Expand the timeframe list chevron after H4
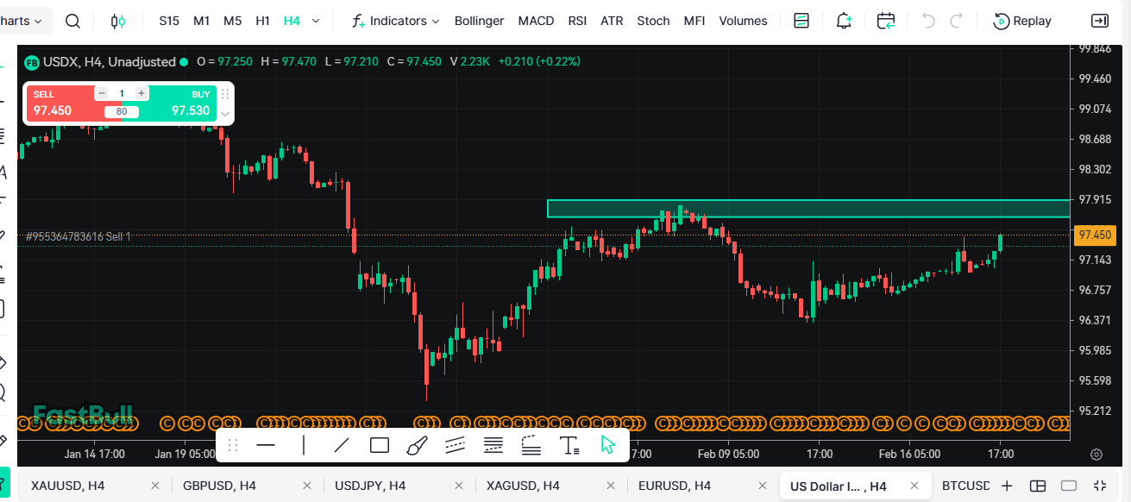 (x=316, y=21)
